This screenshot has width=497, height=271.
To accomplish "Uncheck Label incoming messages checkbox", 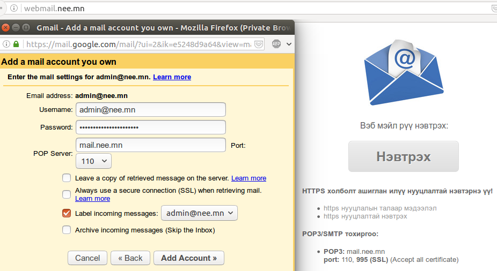I will [67, 214].
